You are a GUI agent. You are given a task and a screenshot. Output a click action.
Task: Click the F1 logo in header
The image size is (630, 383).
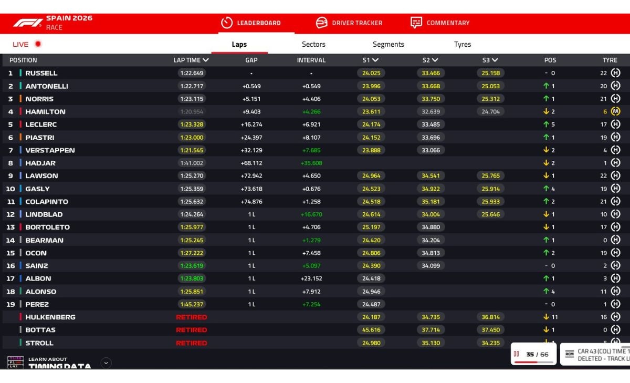[28, 23]
